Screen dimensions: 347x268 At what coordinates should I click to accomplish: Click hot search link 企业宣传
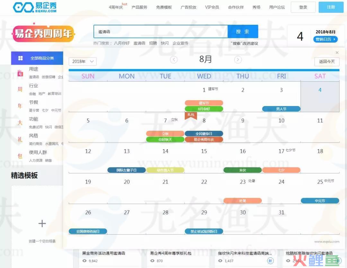(180, 43)
